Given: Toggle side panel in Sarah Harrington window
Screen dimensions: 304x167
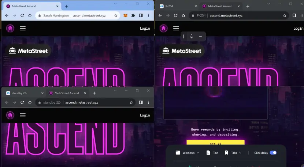Looking at the screenshot, I should pyautogui.click(x=141, y=15).
